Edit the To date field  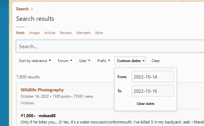pyautogui.click(x=153, y=91)
